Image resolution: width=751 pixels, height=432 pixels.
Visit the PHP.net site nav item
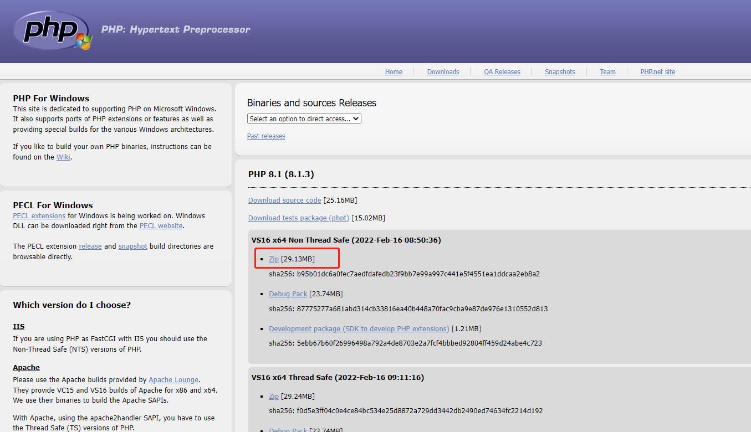657,72
